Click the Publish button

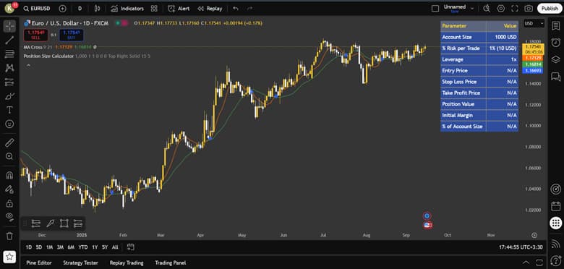point(550,8)
